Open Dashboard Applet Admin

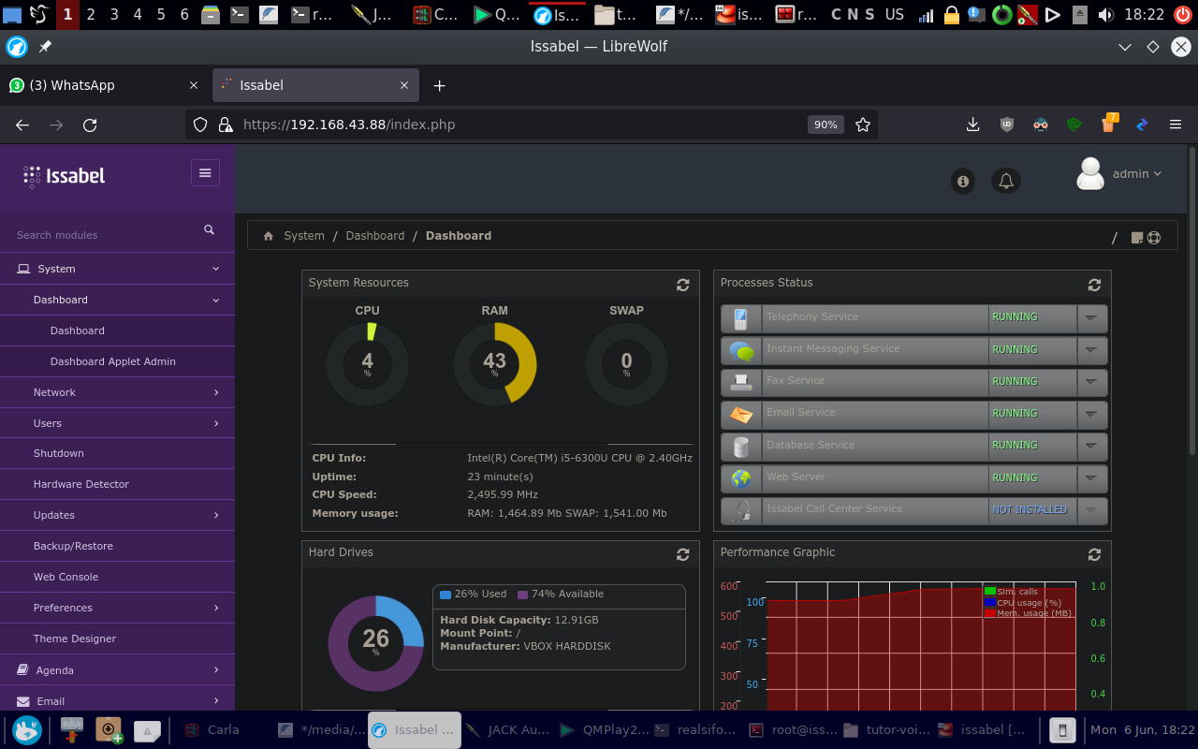pyautogui.click(x=113, y=361)
